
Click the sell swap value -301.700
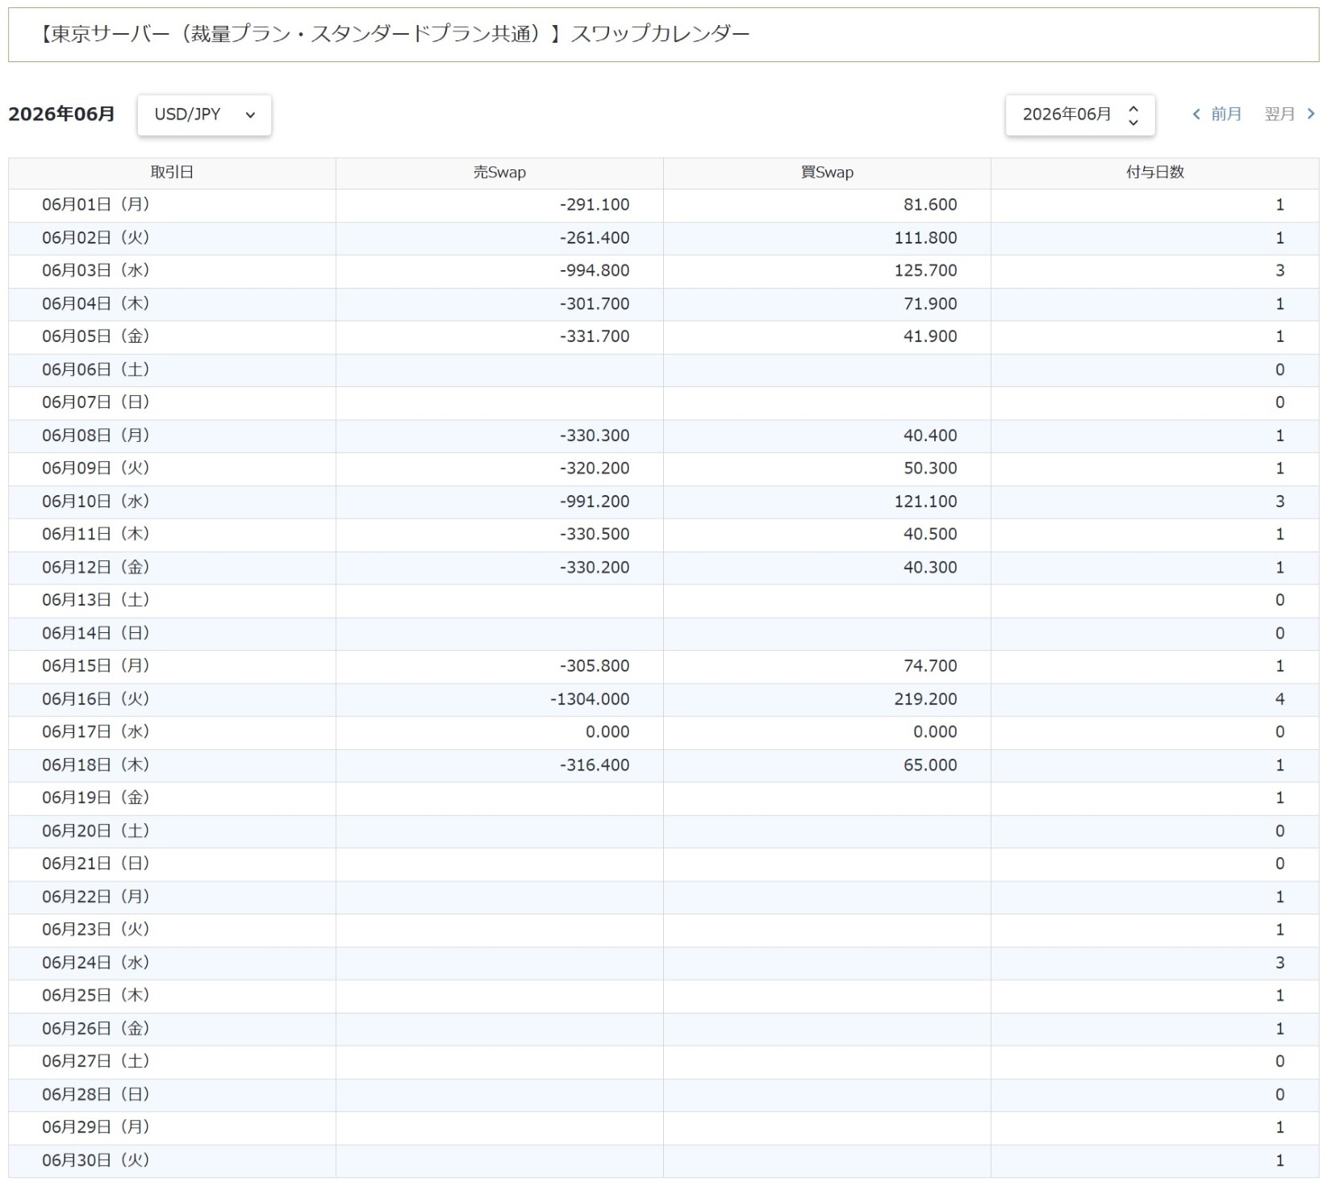click(595, 304)
